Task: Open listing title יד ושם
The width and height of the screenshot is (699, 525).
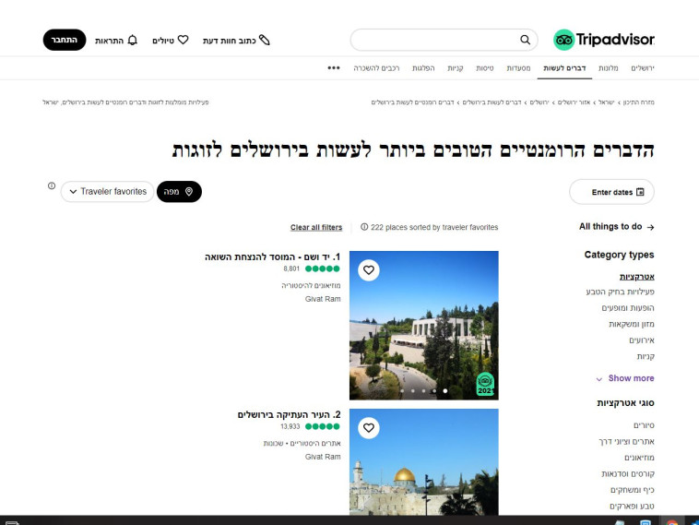Action: [x=272, y=257]
